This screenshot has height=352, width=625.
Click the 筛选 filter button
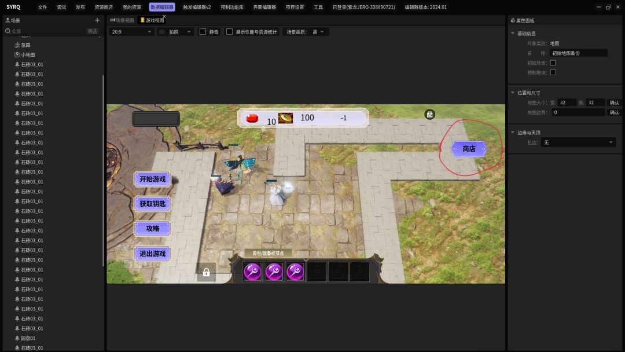pyautogui.click(x=93, y=31)
